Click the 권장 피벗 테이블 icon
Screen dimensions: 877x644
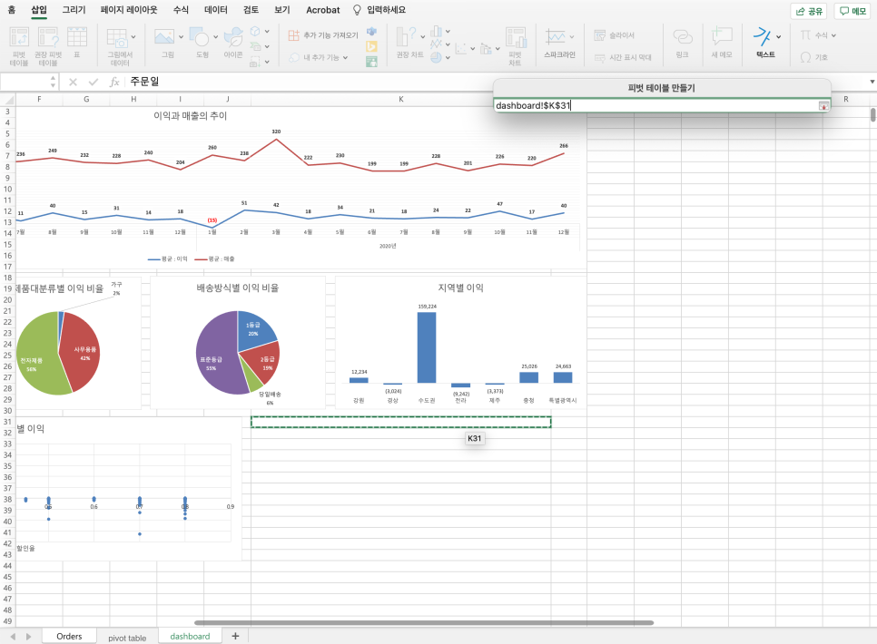click(48, 37)
